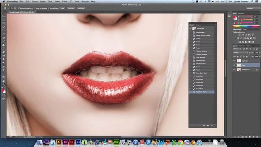The height and width of the screenshot is (147, 261).
Task: Toggle Zoom All Windows checkbox
Action: 35,8
